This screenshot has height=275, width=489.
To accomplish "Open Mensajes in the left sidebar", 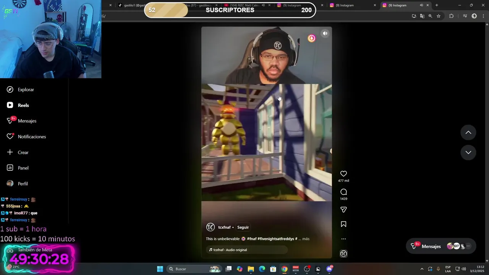I will [x=21, y=121].
